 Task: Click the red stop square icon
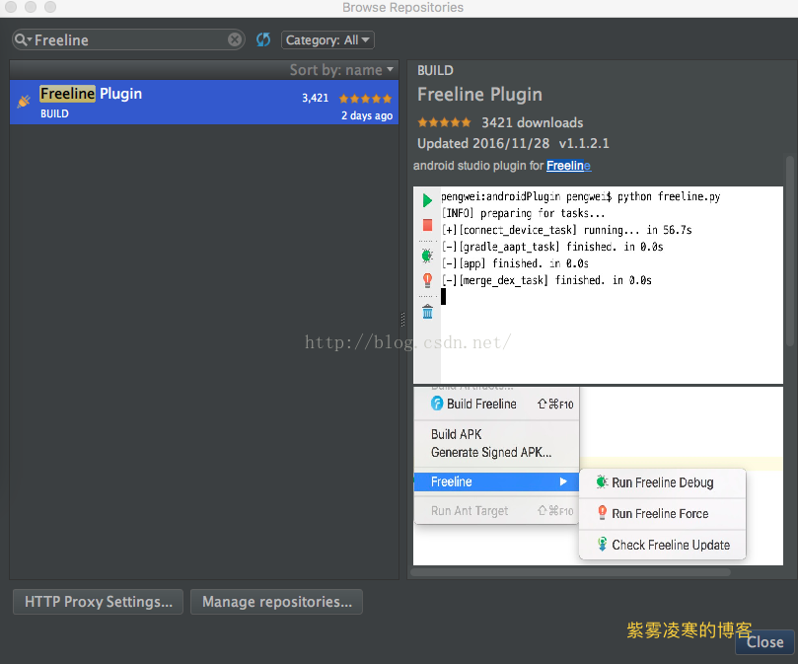[x=427, y=225]
